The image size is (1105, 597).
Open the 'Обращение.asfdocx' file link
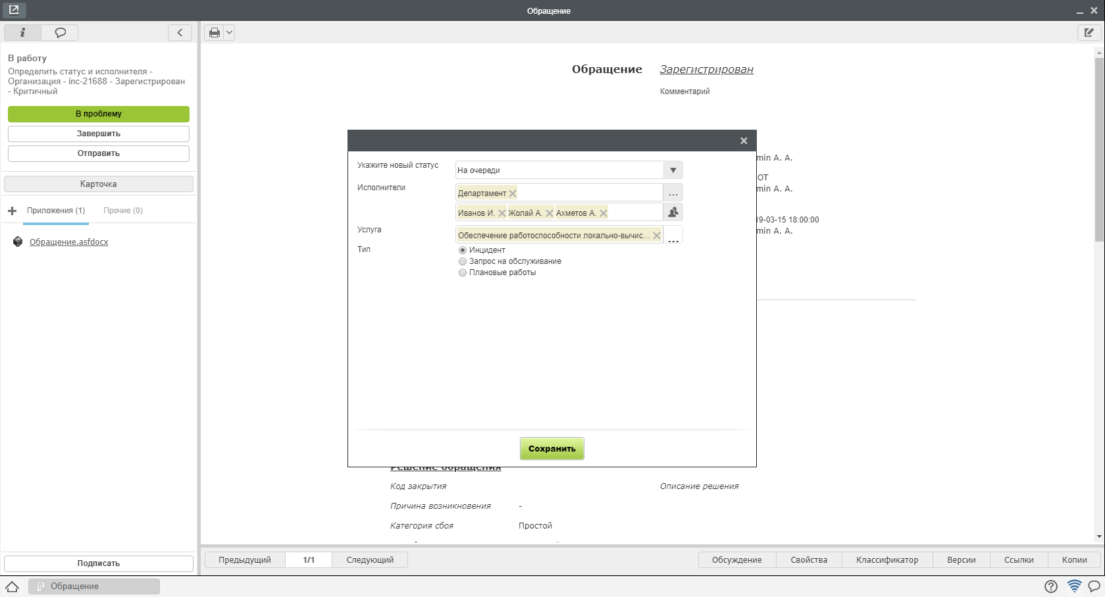point(69,242)
